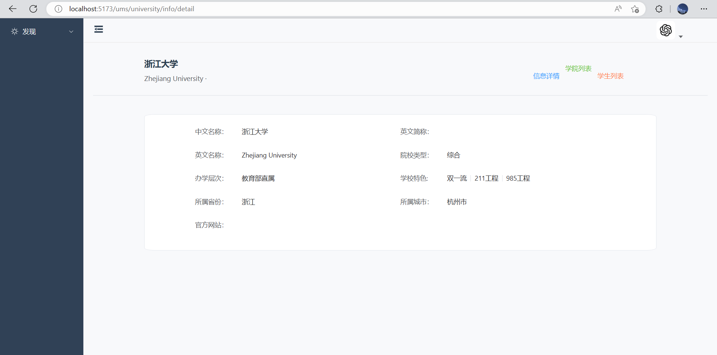Click the 浙江大学 page heading

[x=161, y=64]
